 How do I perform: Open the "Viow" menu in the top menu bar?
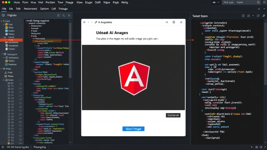click(x=79, y=2)
